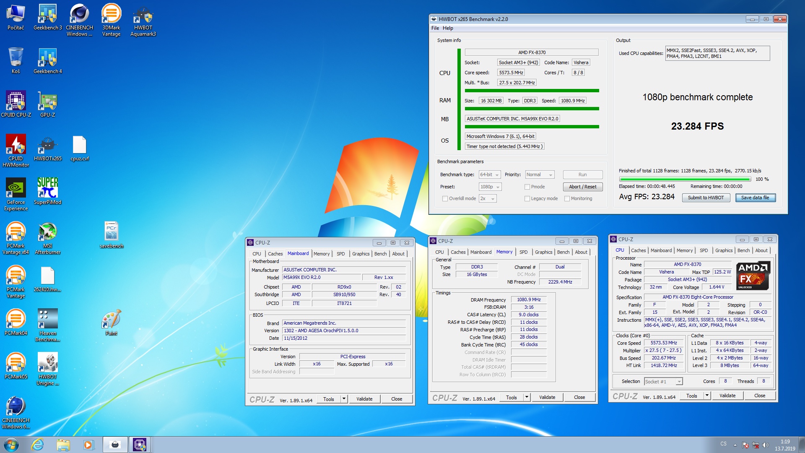The height and width of the screenshot is (453, 805).
Task: Click Tools button in rightmost CPU-Z window
Action: pyautogui.click(x=692, y=396)
